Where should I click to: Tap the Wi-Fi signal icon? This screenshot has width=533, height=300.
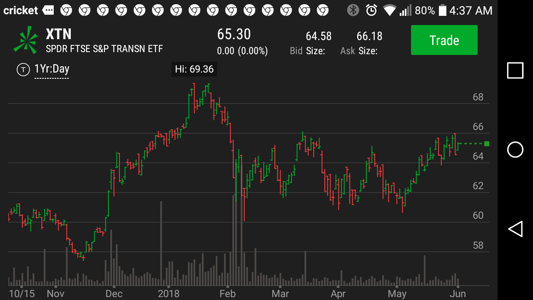click(389, 10)
